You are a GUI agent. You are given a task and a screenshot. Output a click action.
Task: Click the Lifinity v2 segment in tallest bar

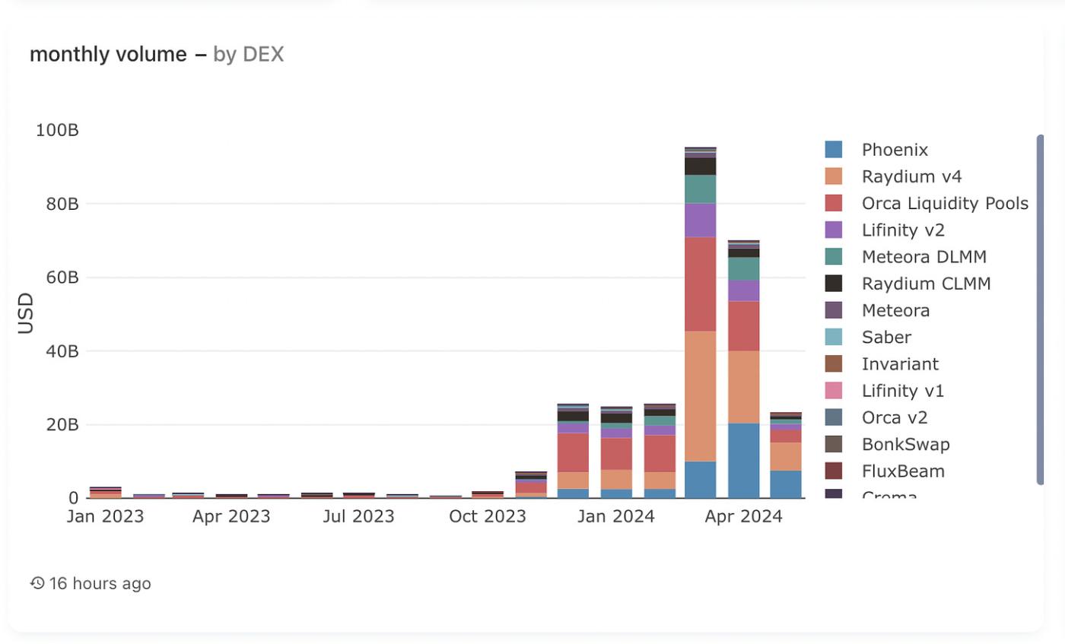click(701, 220)
